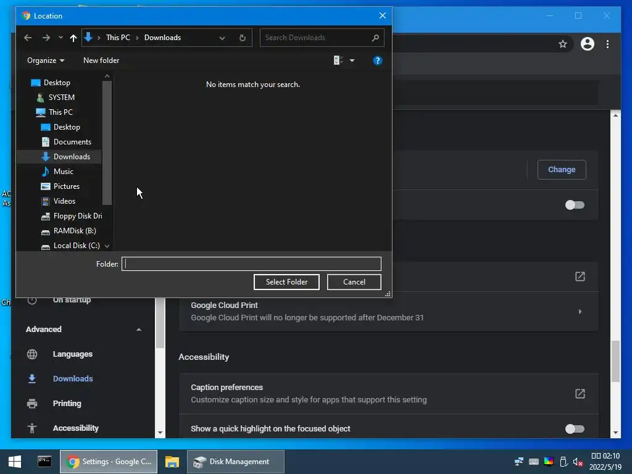Collapse the Advanced settings section

coord(139,330)
